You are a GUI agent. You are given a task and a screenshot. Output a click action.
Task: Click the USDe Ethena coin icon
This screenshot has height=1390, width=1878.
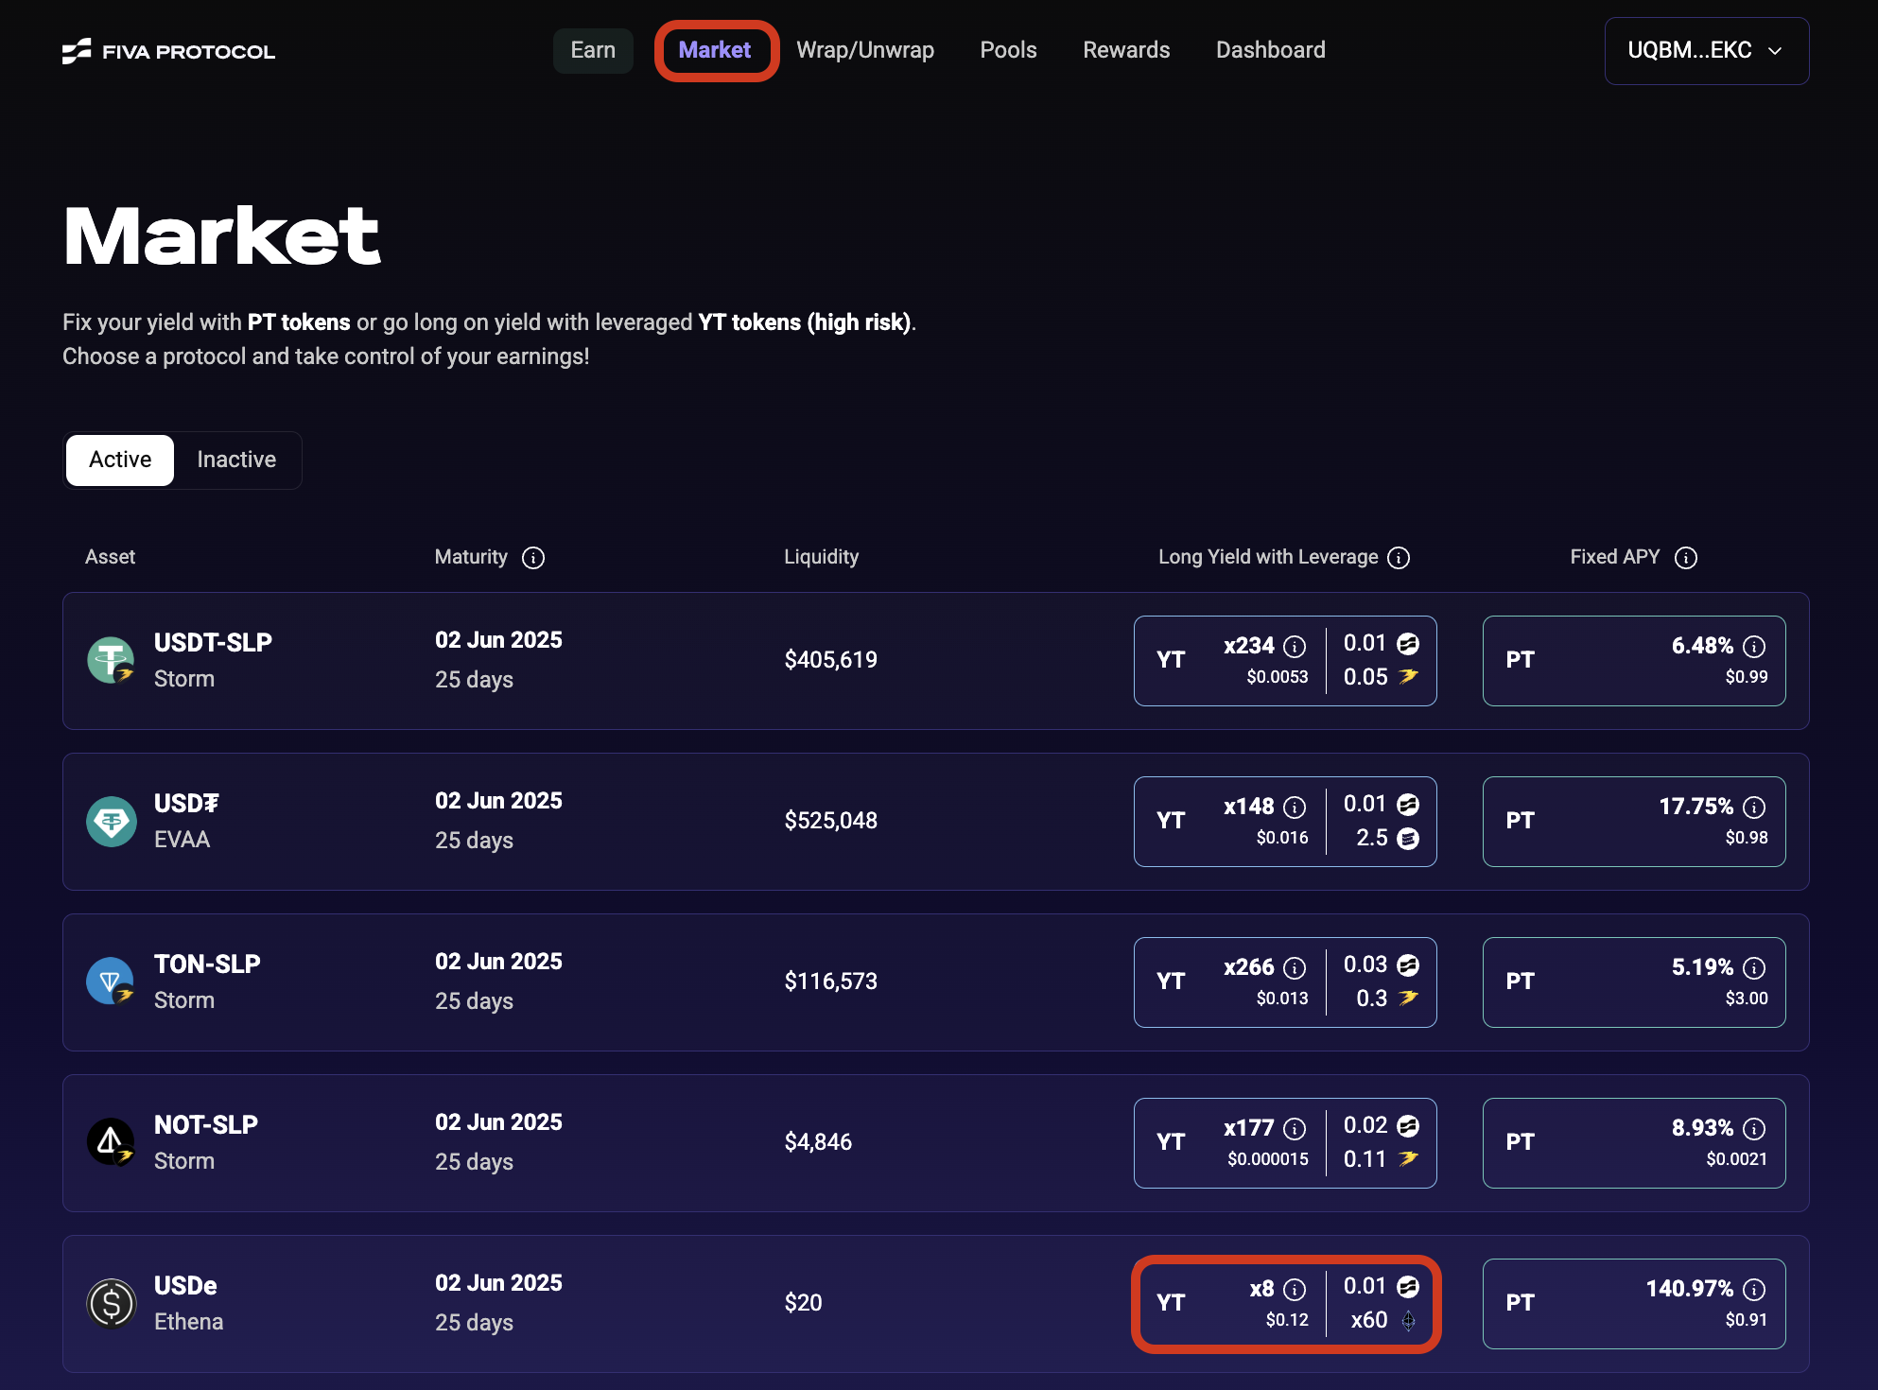click(111, 1303)
